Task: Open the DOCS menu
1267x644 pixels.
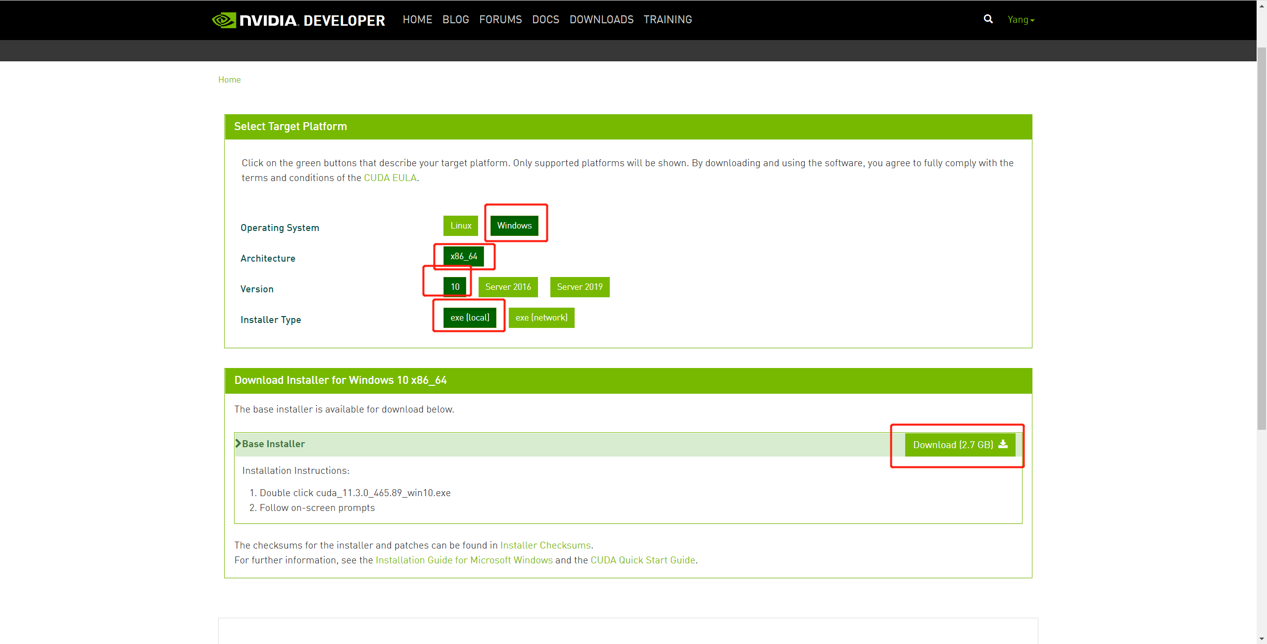Action: tap(545, 19)
